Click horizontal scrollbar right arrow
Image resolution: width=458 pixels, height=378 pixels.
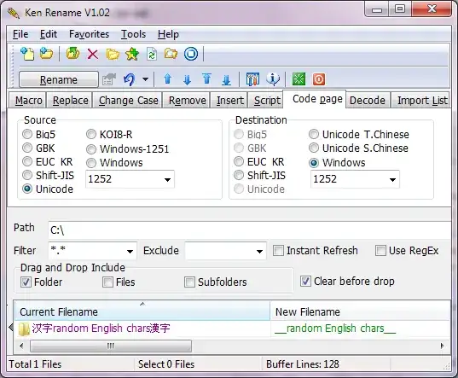pos(443,346)
